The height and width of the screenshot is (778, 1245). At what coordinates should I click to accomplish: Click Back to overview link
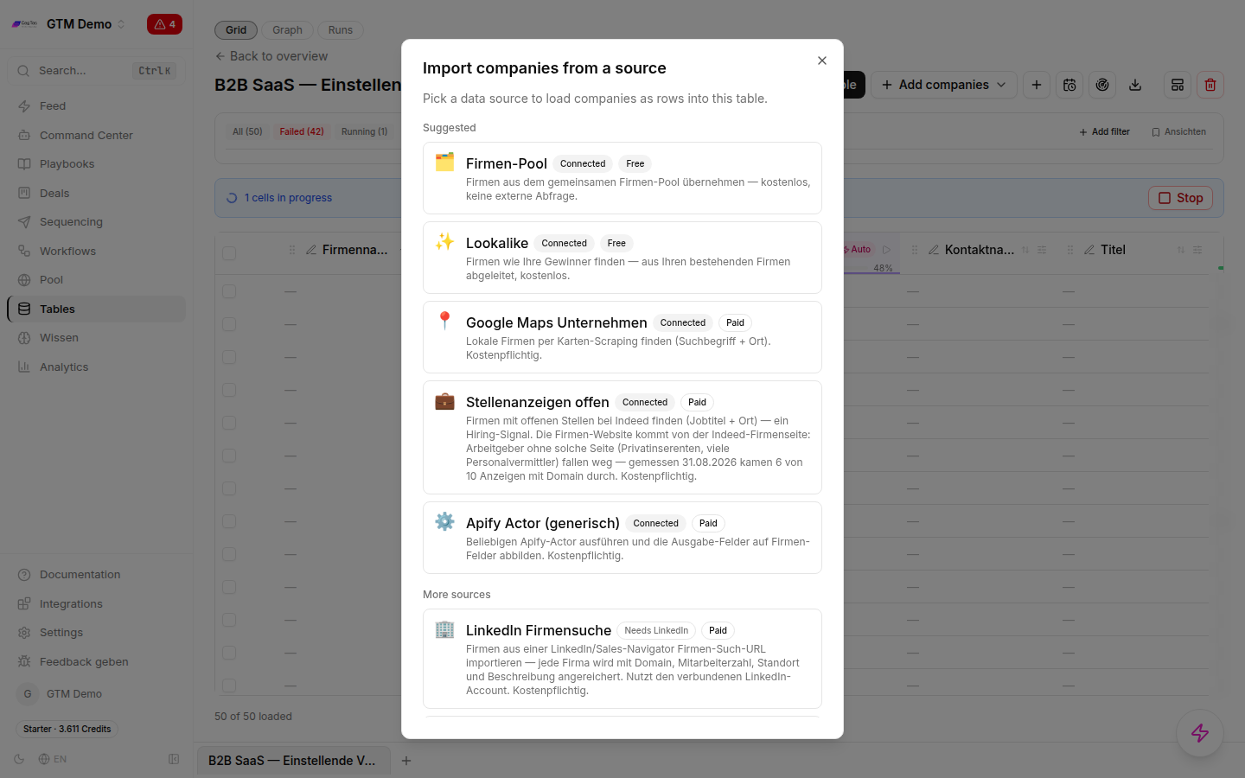coord(271,56)
